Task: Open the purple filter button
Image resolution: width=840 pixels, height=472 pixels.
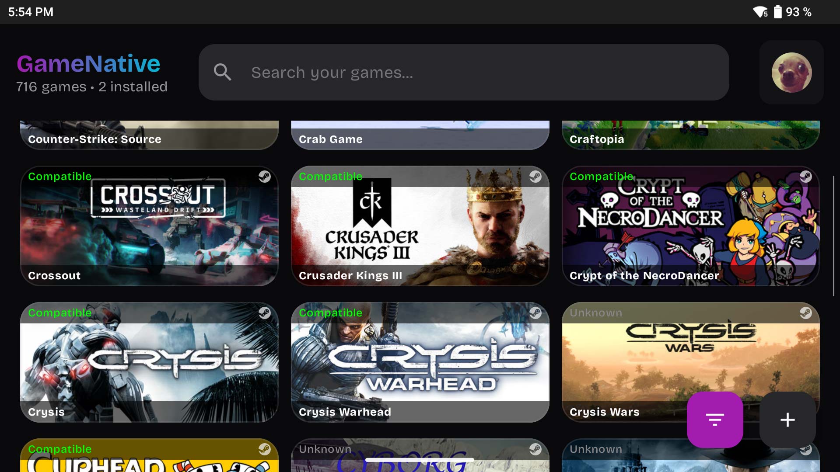Action: click(x=715, y=420)
